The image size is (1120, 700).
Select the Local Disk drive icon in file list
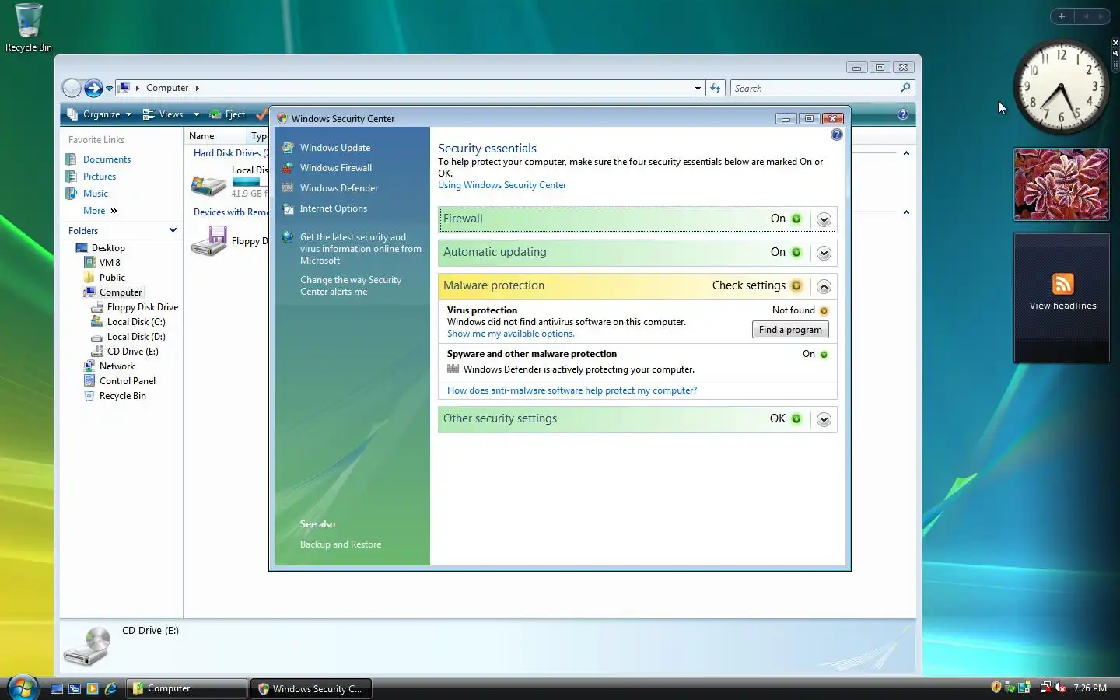[x=209, y=184]
